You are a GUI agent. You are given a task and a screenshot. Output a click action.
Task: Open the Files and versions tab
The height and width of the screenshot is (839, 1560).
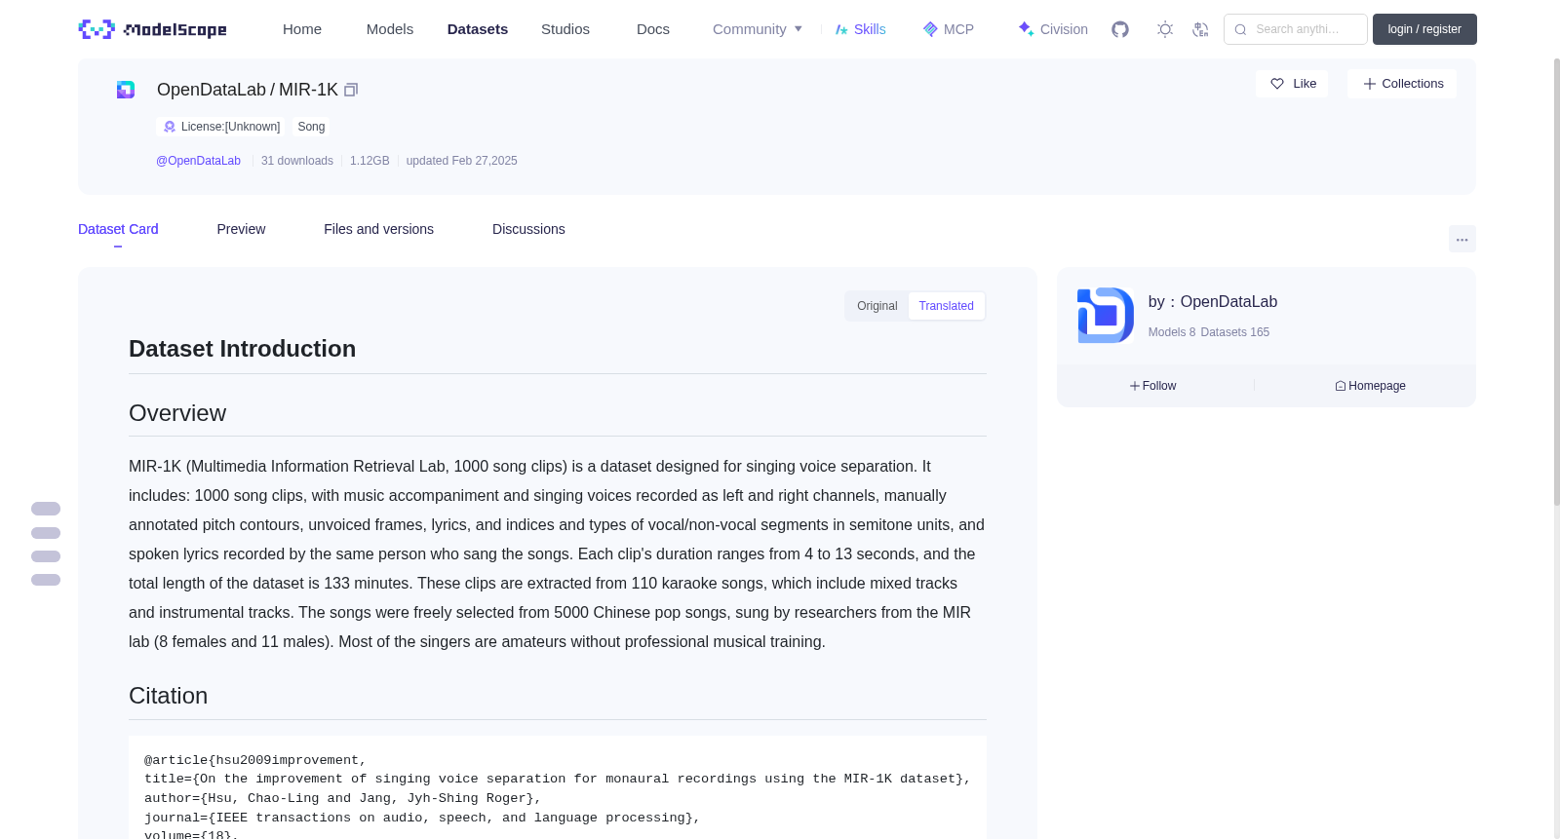coord(378,229)
